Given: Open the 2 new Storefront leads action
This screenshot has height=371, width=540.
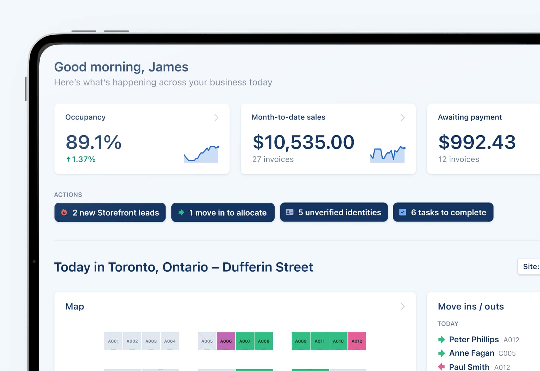Looking at the screenshot, I should click(110, 212).
